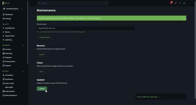Follow the "this guide" link
The height and width of the screenshot is (105, 196).
point(81,32)
